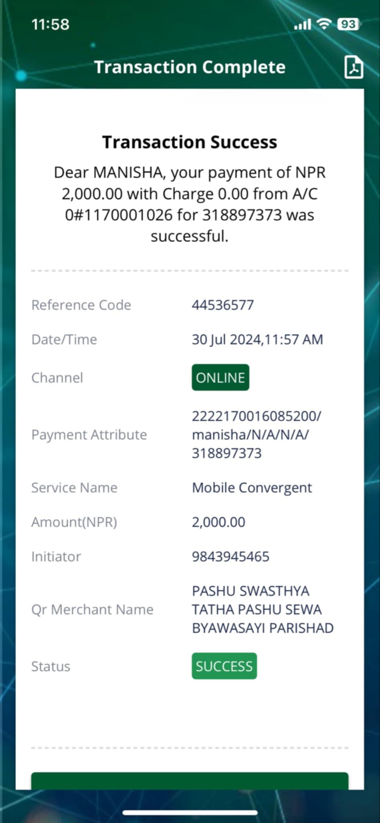Viewport: 380px width, 823px height.
Task: Tap the SUCCESS status badge
Action: click(x=224, y=666)
